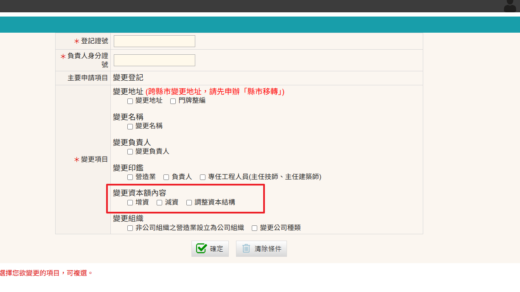Check 非公司組織之營造業設立為公司組織 option
The image size is (520, 292).
pos(130,228)
